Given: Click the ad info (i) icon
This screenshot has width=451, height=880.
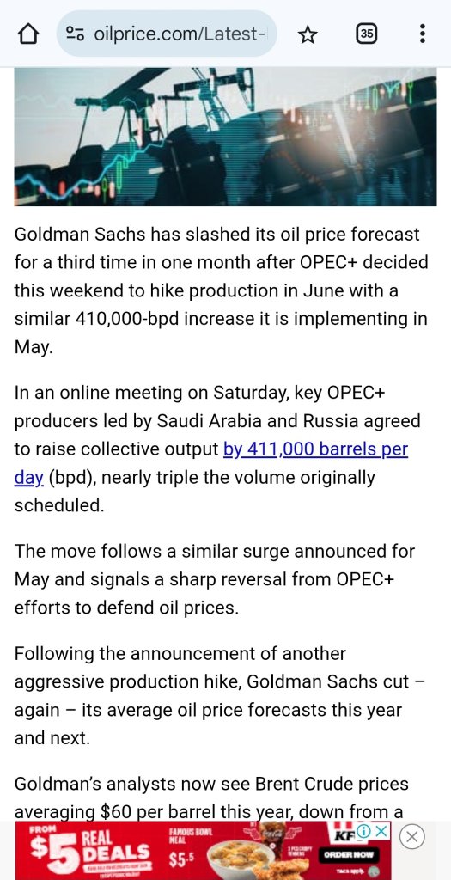Looking at the screenshot, I should (363, 831).
